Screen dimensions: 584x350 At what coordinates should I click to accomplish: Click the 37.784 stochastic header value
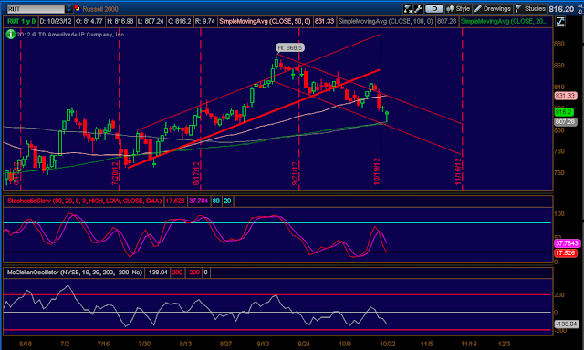tap(198, 201)
